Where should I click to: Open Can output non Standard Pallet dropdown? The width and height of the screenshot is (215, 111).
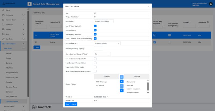click(102, 54)
